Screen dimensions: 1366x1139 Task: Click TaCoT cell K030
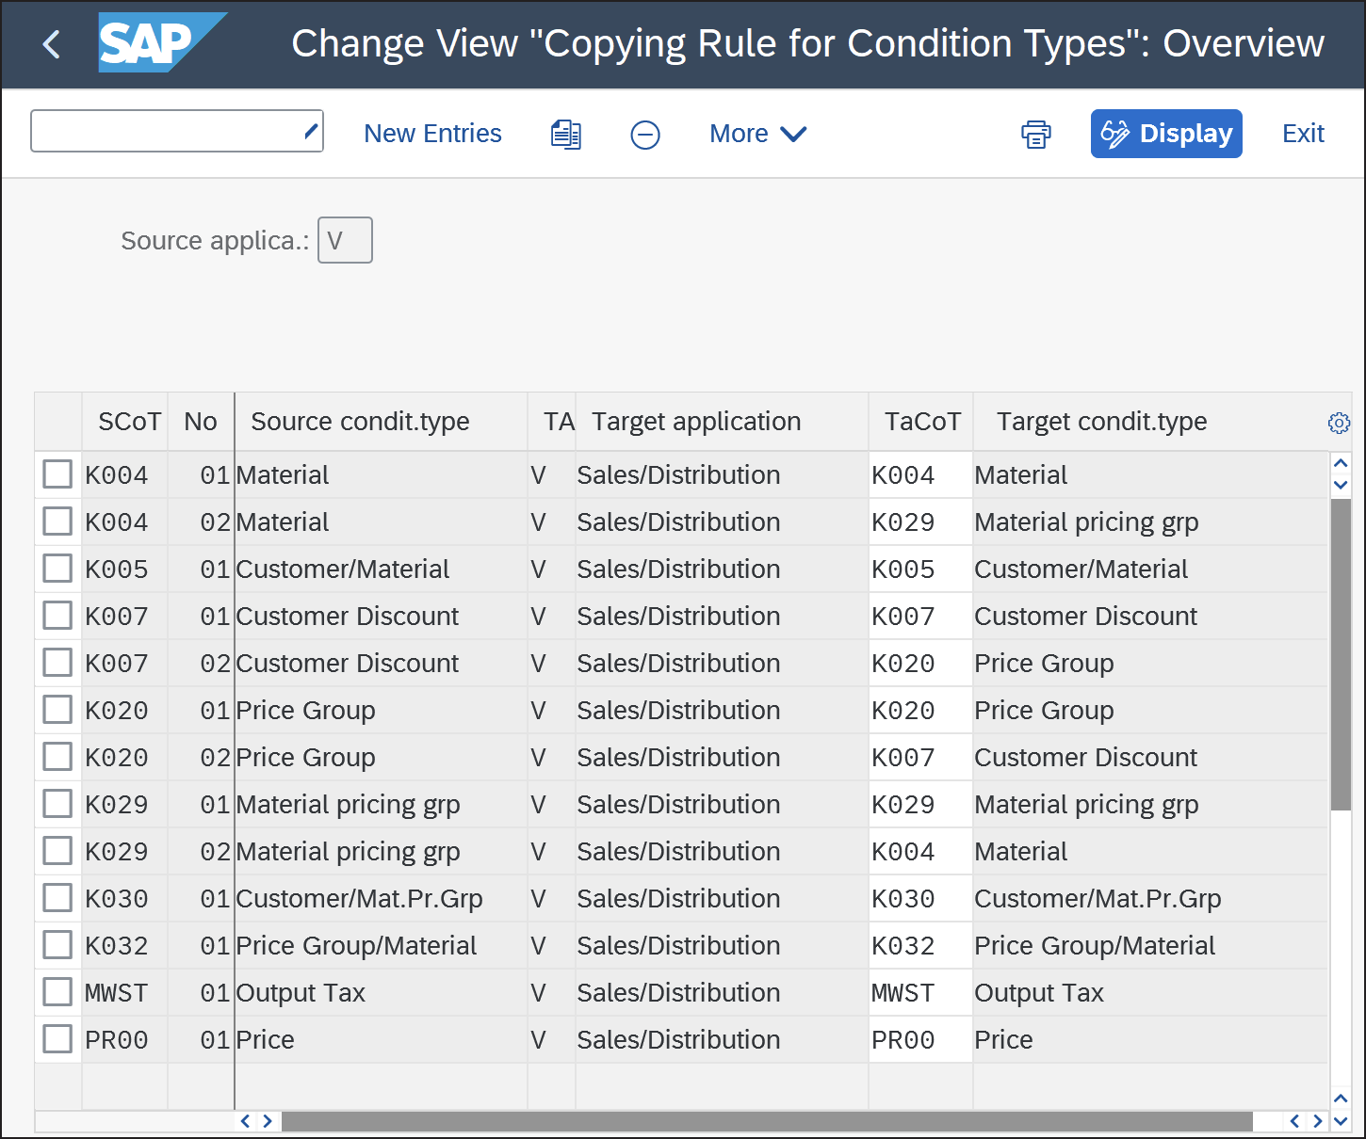coord(920,898)
